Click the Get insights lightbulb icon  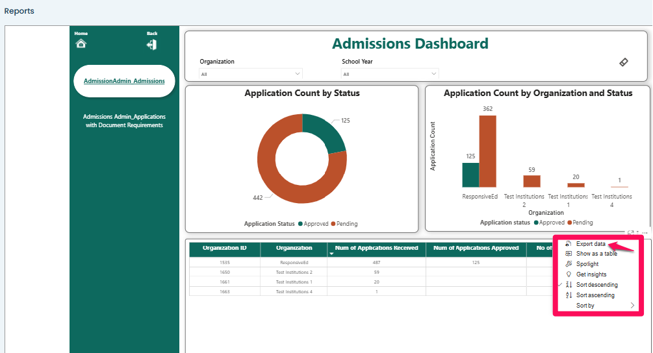[569, 274]
